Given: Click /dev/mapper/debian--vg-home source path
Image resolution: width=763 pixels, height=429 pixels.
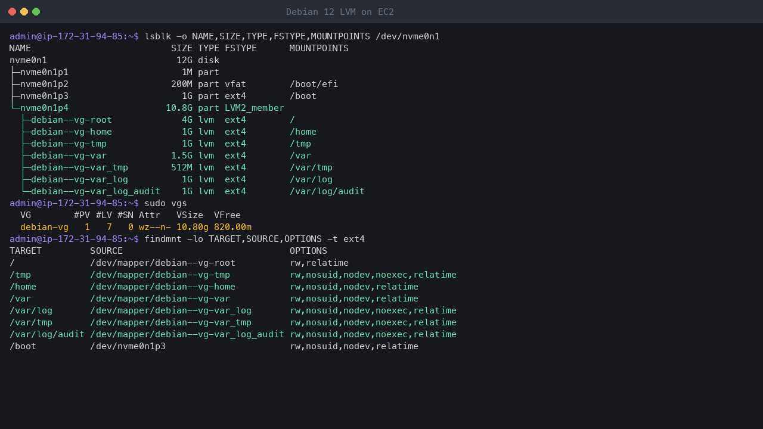Looking at the screenshot, I should [x=163, y=287].
